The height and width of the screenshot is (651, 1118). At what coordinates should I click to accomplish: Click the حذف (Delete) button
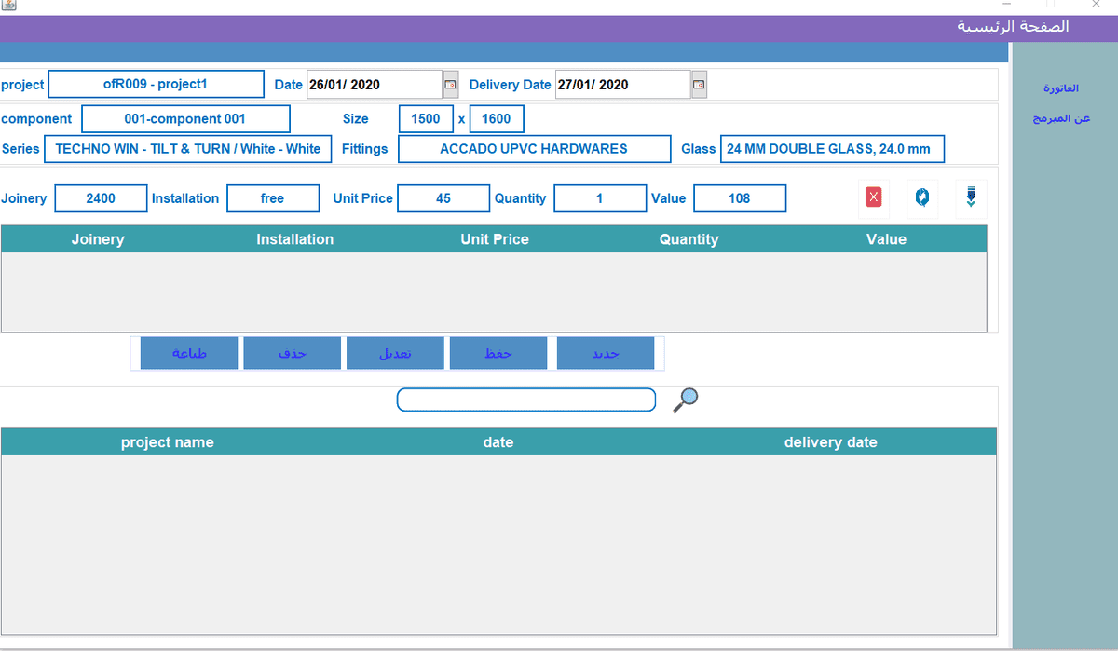[293, 354]
